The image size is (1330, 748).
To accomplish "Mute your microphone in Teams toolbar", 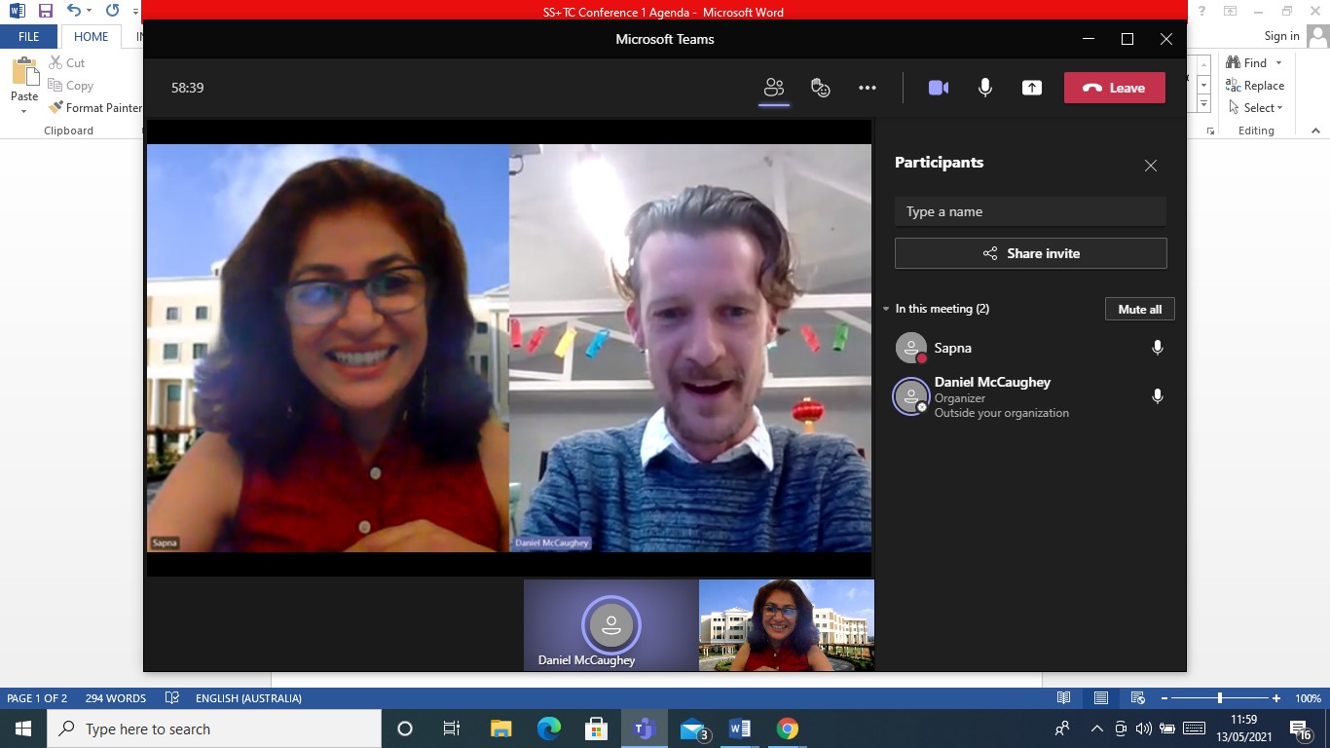I will (x=985, y=88).
